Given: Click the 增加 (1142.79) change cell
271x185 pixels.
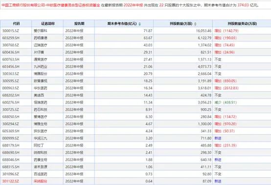Looking at the screenshot, I should (x=226, y=31).
